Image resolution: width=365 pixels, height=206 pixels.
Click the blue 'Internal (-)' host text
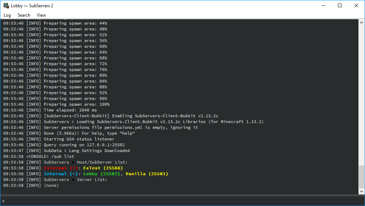point(61,174)
